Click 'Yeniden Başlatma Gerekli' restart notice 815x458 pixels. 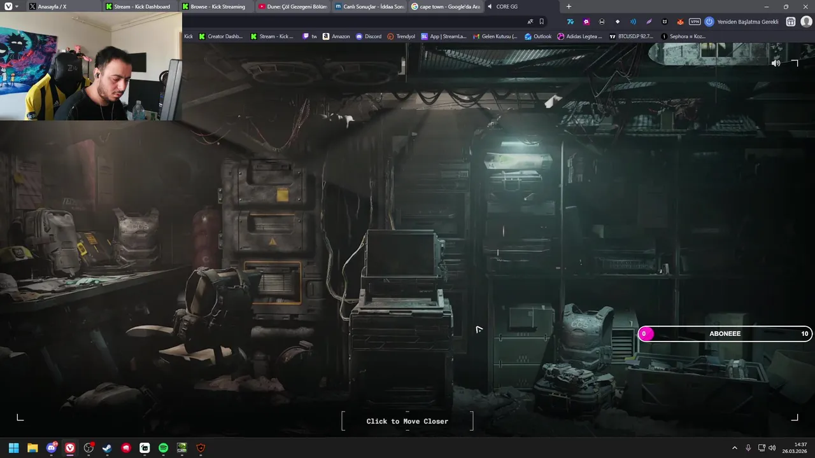pyautogui.click(x=748, y=22)
